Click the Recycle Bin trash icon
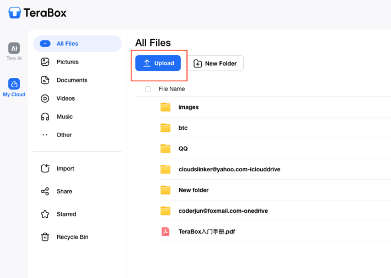 (x=45, y=237)
